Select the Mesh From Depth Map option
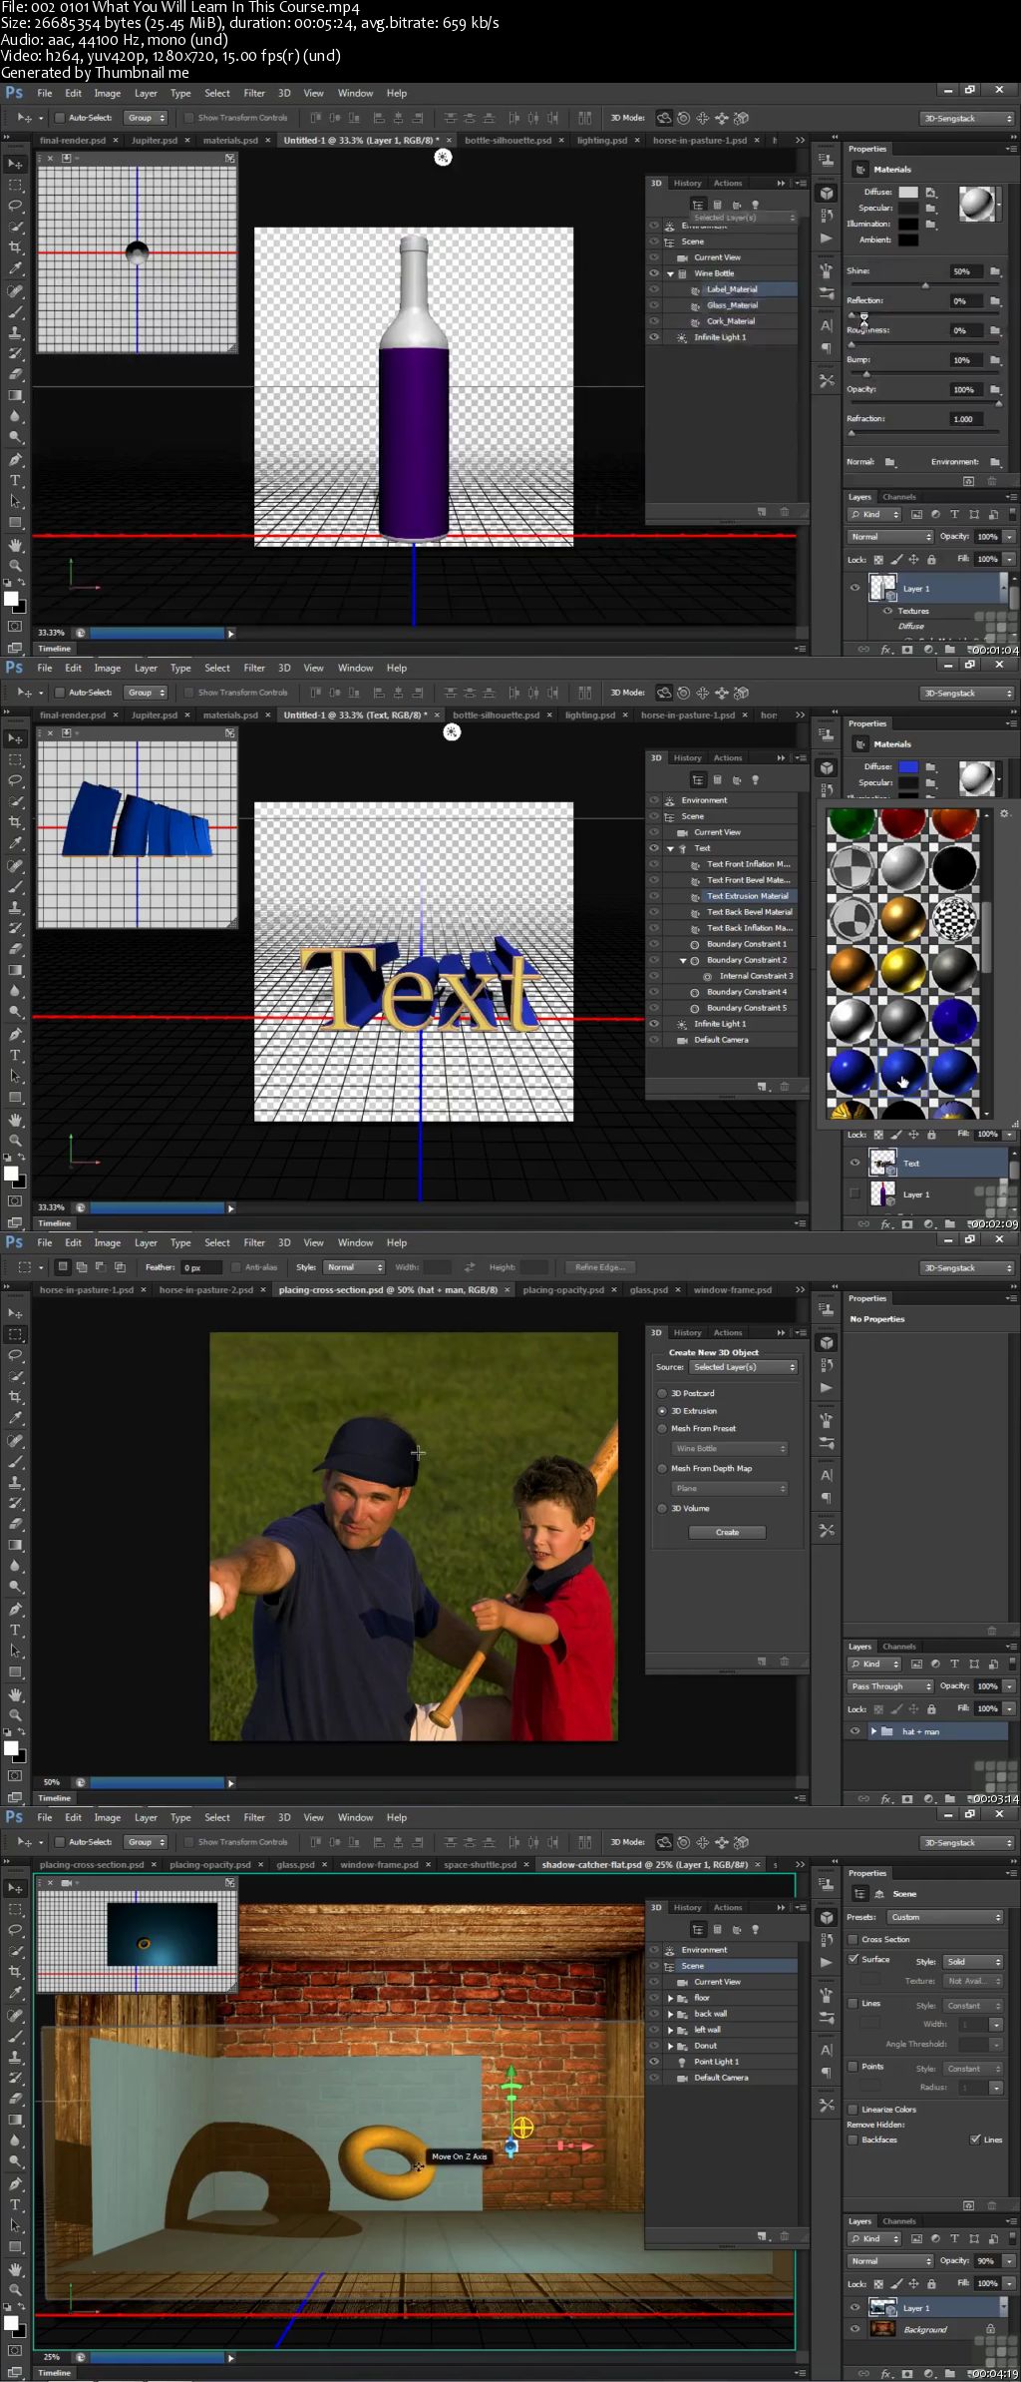 coord(662,1469)
